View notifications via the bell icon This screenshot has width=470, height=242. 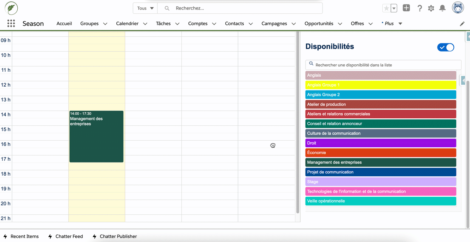click(442, 8)
